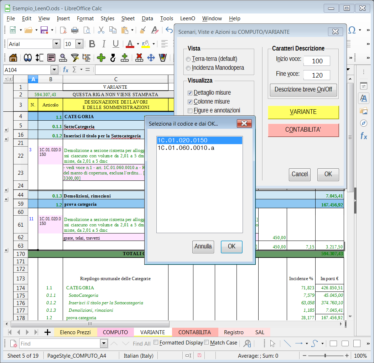Apply the red font color swatch

click(130, 44)
